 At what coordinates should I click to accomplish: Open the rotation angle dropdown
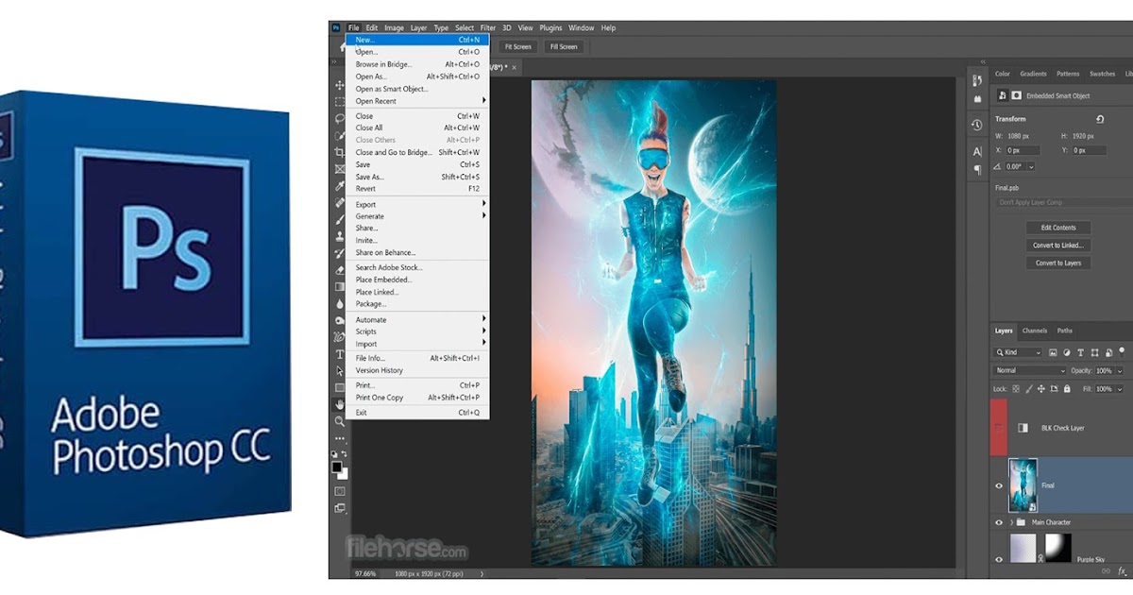click(1031, 166)
